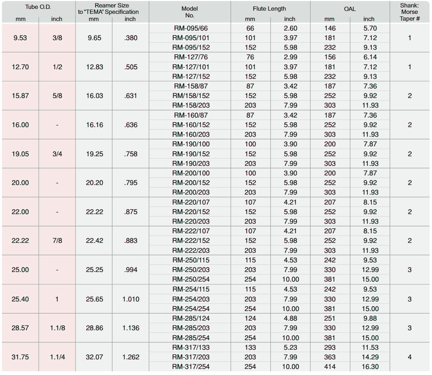The height and width of the screenshot is (375, 432).
Task: Click the 1.262 inch reamer size value
Action: point(131,357)
